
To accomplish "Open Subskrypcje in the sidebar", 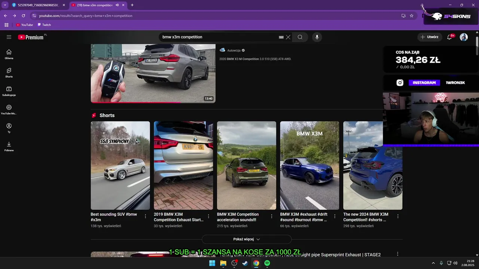I will click(x=9, y=91).
